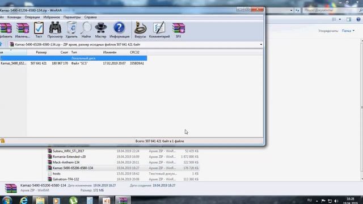
Task: Click the volume speaker tray icon
Action: pos(336,201)
